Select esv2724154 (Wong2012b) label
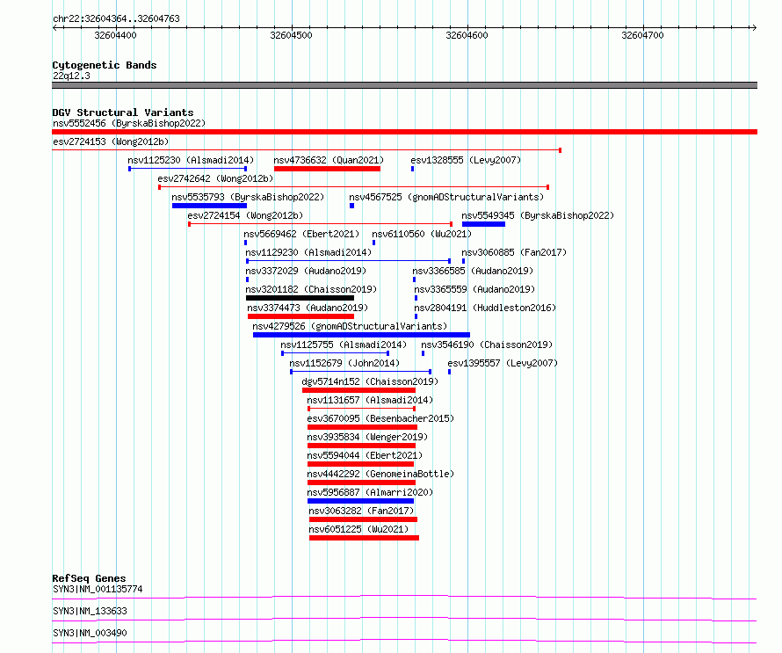 point(245,215)
